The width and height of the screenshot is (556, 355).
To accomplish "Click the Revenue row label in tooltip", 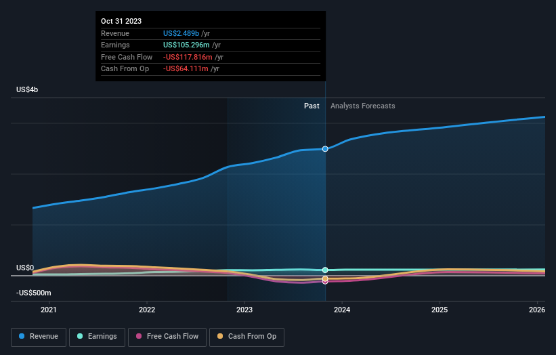I will [115, 33].
